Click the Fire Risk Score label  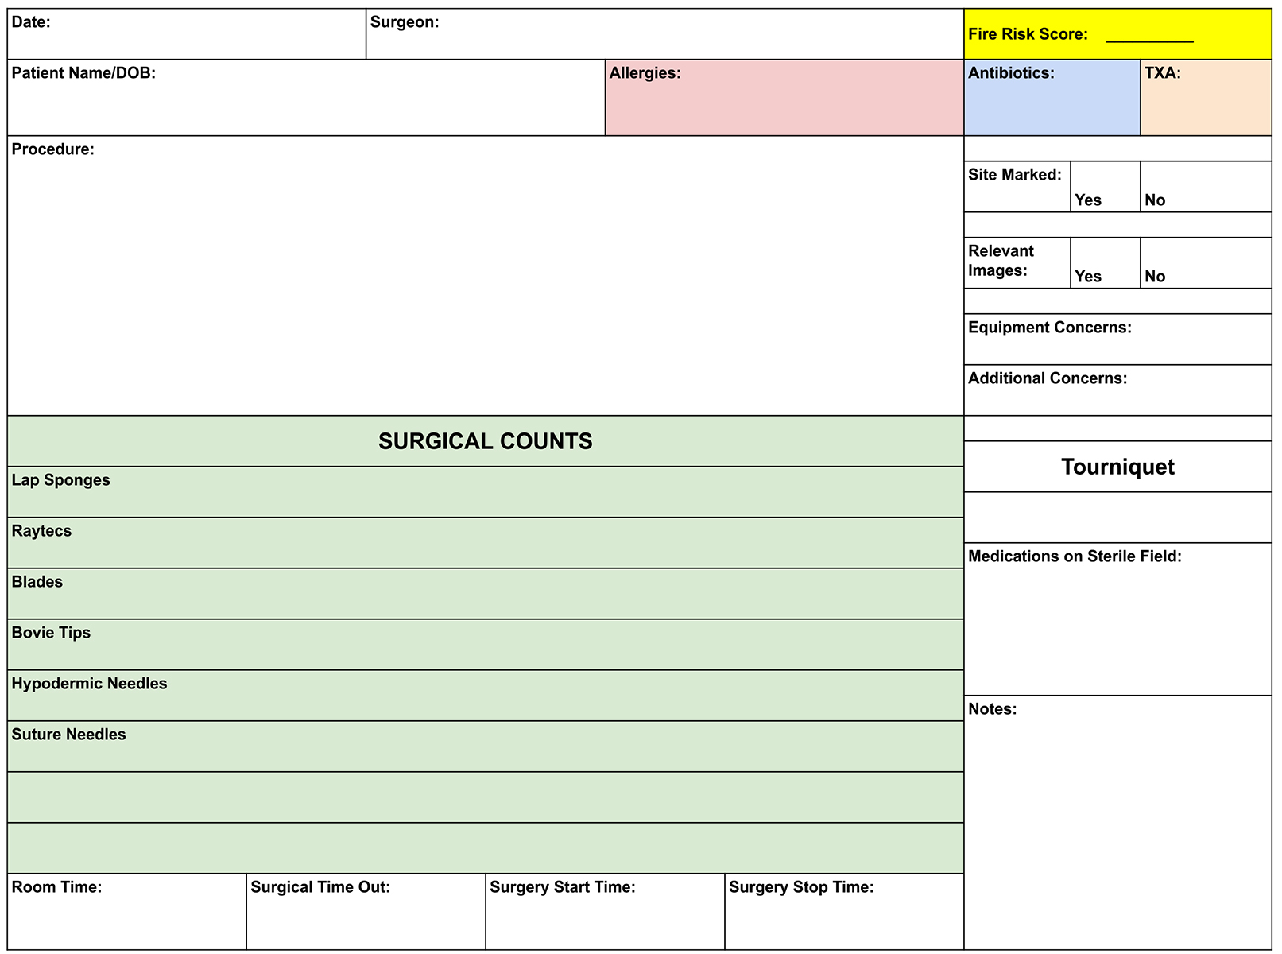pyautogui.click(x=1028, y=34)
